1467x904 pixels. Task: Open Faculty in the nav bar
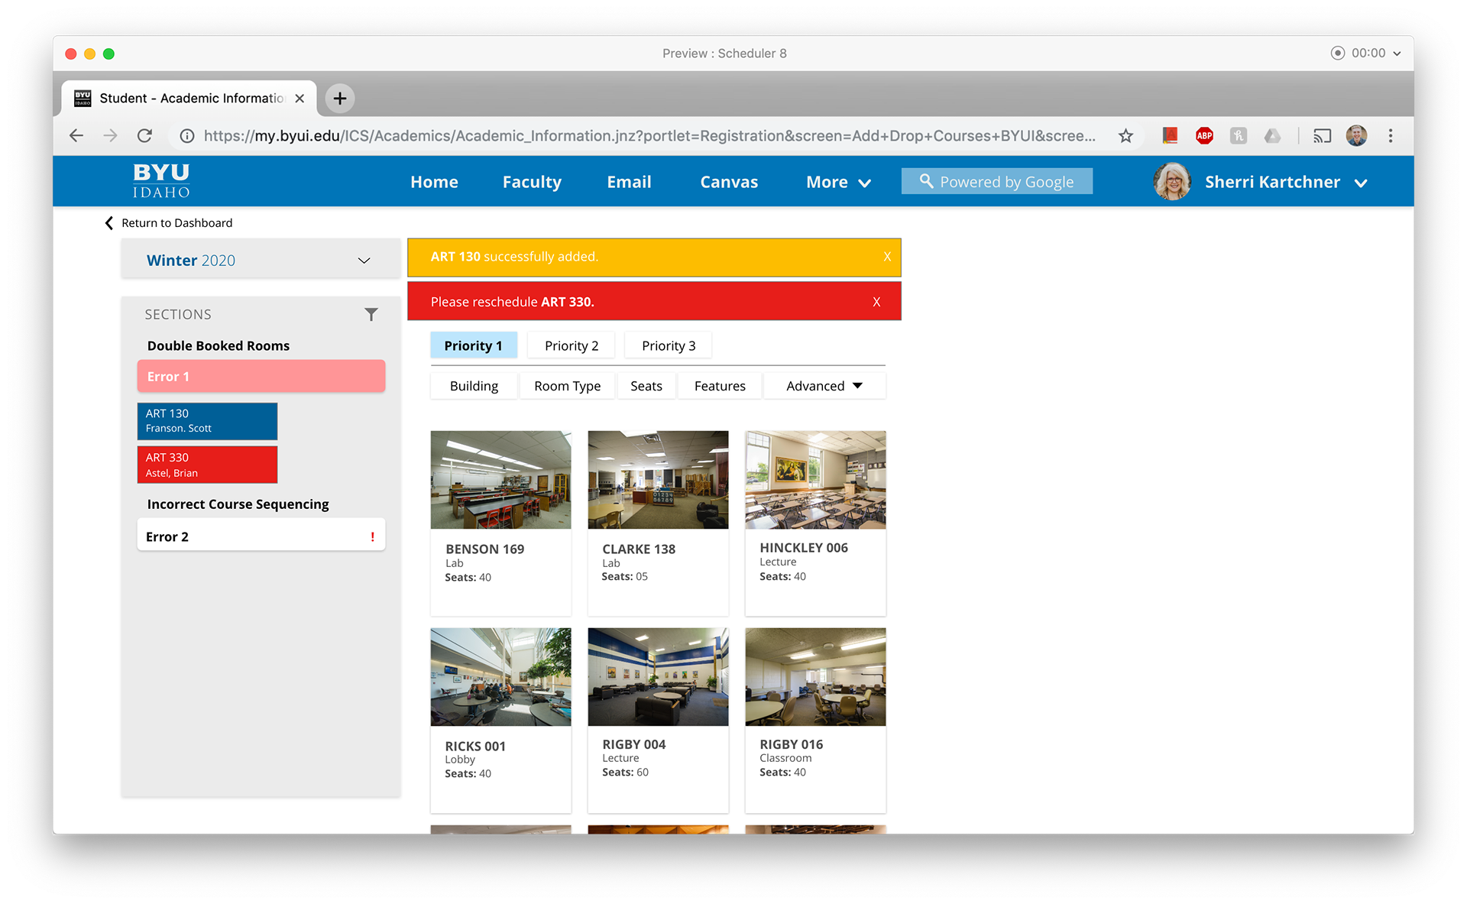532,182
